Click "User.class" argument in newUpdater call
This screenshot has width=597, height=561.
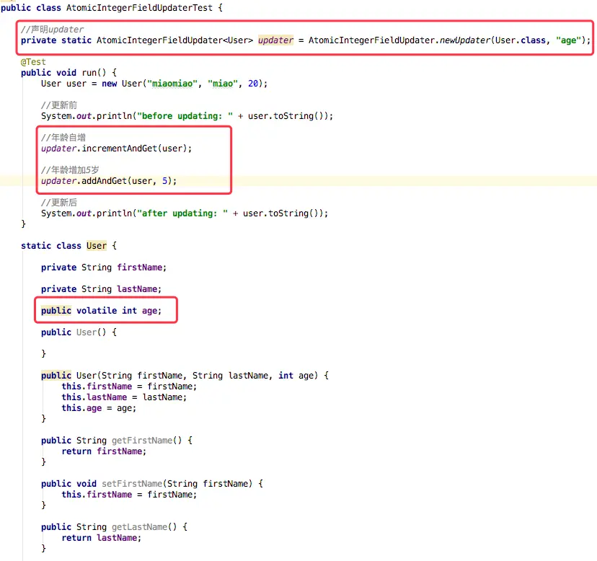[x=521, y=40]
